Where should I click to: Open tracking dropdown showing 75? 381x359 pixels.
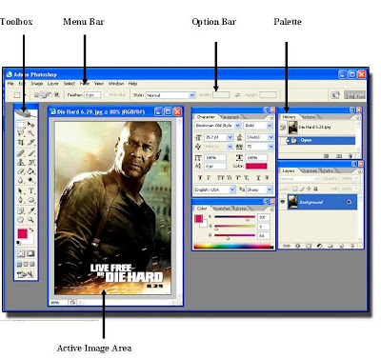[271, 147]
